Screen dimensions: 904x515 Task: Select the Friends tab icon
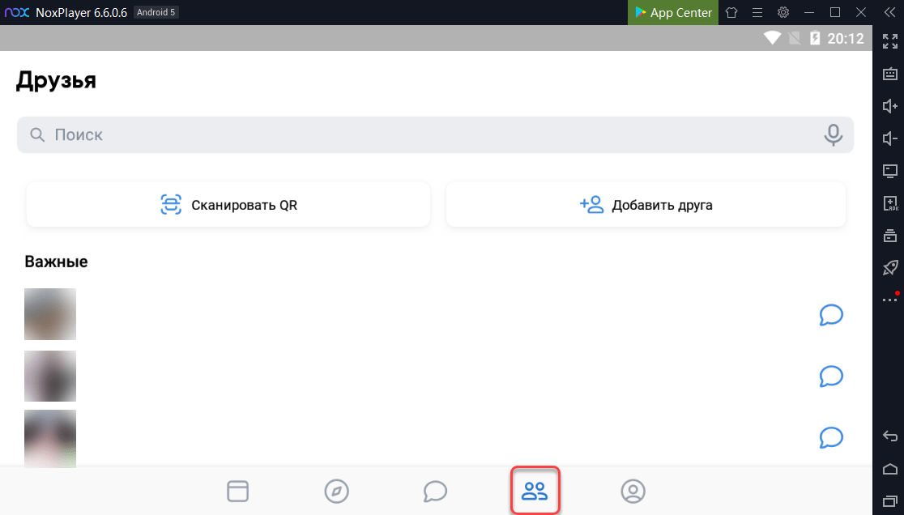click(535, 491)
